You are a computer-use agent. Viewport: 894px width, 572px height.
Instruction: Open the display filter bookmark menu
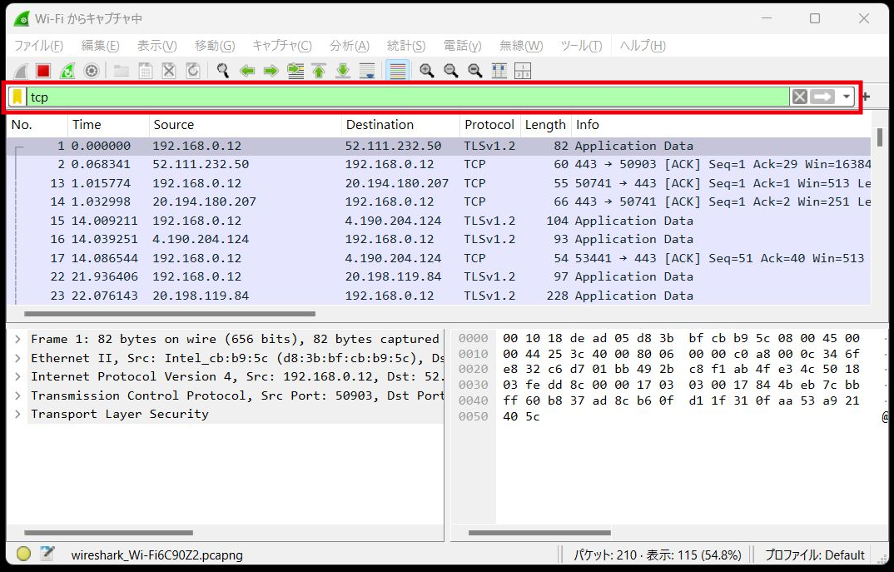17,97
